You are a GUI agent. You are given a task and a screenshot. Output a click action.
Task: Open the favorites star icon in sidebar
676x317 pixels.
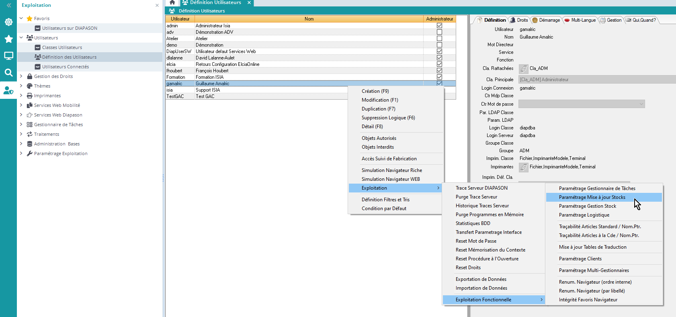click(x=8, y=39)
